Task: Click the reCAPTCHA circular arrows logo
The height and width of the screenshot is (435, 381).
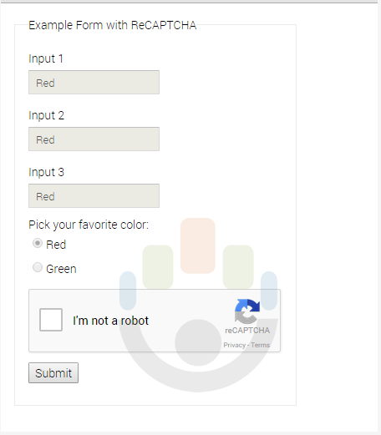Action: click(x=247, y=311)
